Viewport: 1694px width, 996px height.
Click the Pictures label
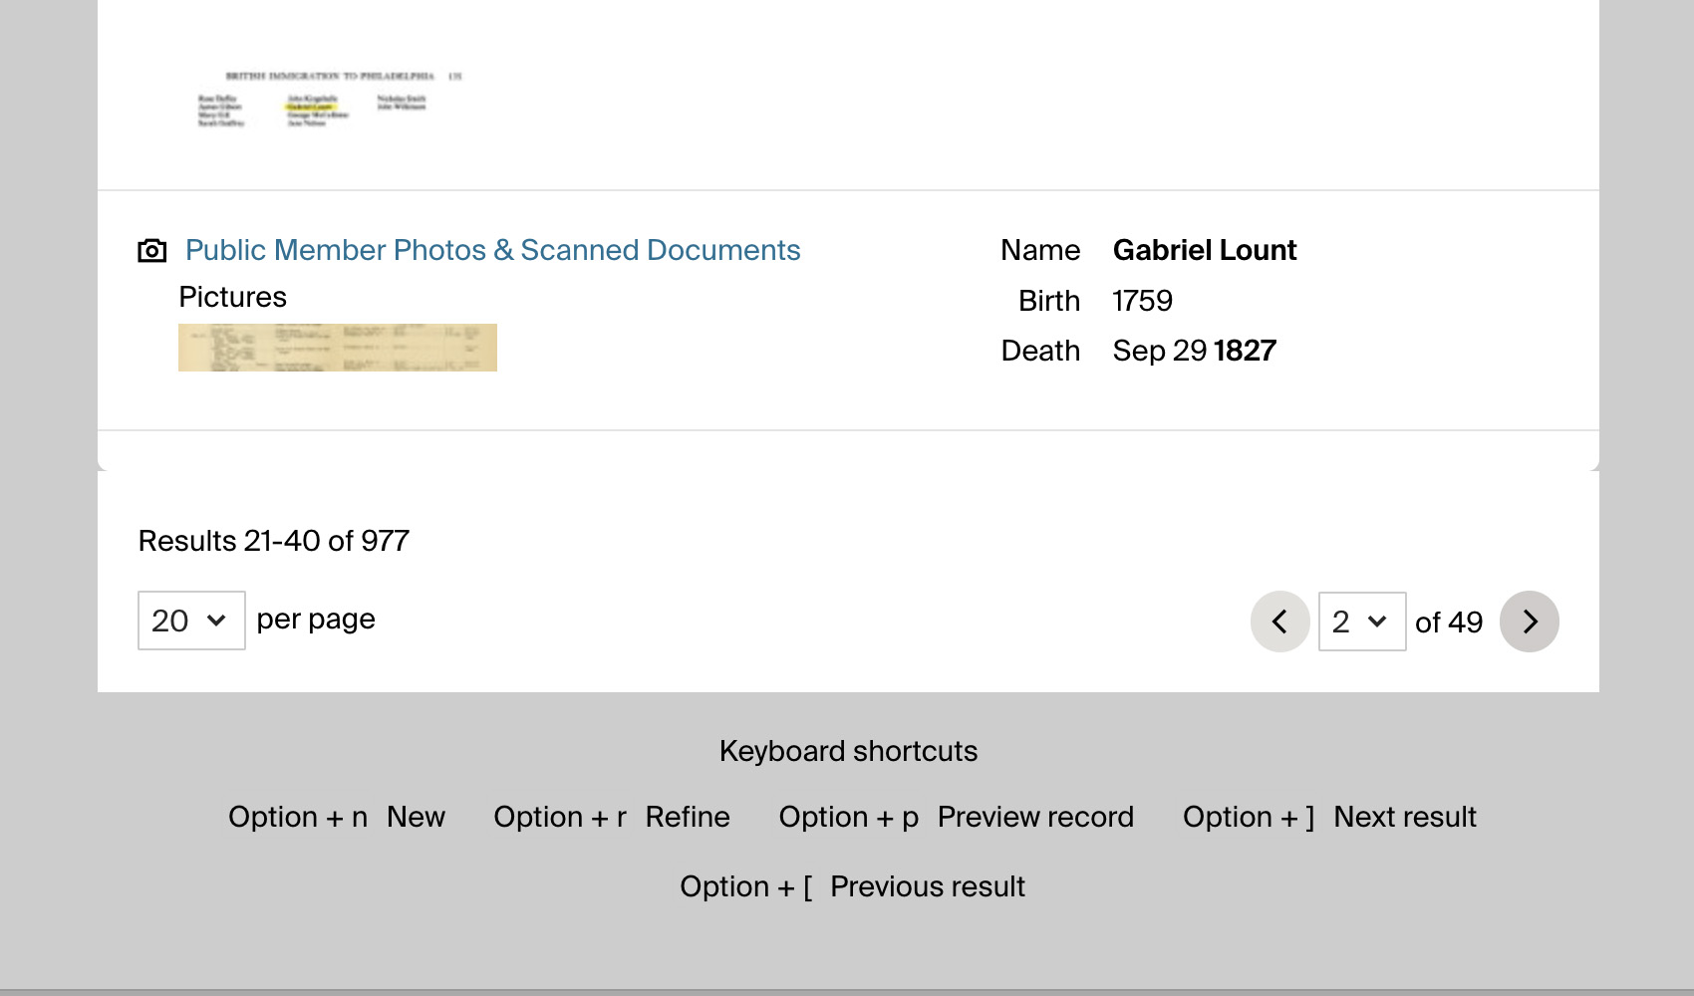coord(232,297)
